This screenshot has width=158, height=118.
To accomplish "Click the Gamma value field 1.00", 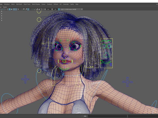I will (55, 9).
